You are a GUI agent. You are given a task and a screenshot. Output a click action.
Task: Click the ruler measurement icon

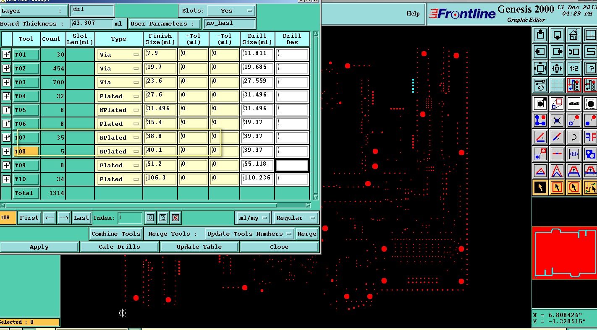[573, 103]
